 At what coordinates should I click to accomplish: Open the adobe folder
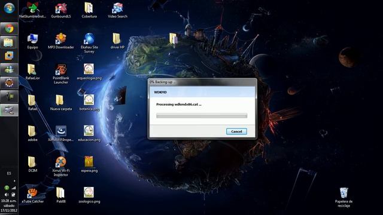(x=32, y=133)
